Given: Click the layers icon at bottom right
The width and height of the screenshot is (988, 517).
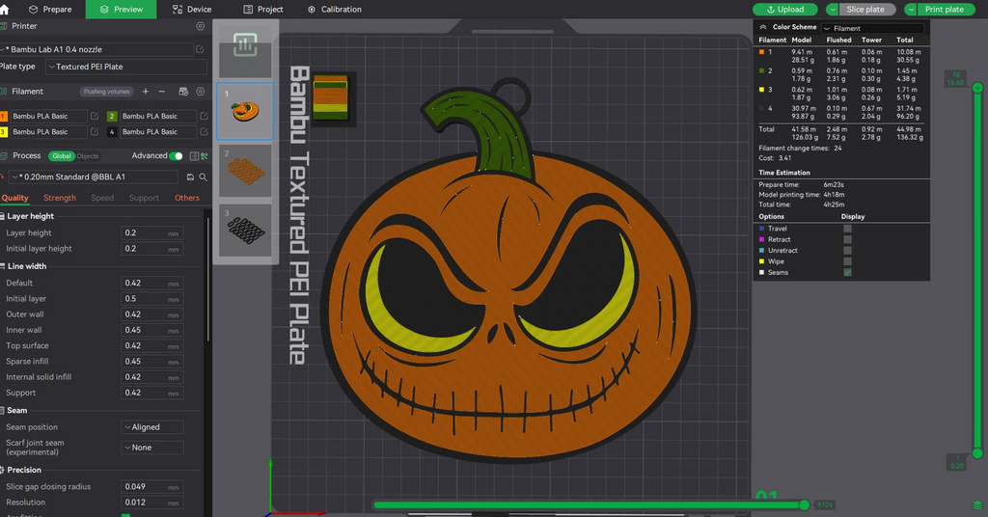Looking at the screenshot, I should coord(977,505).
